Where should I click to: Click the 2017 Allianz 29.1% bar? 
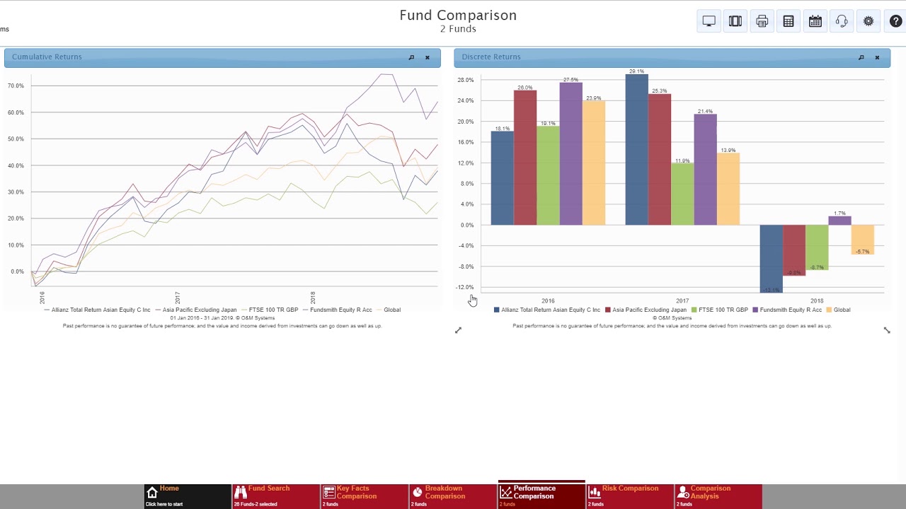pos(636,150)
